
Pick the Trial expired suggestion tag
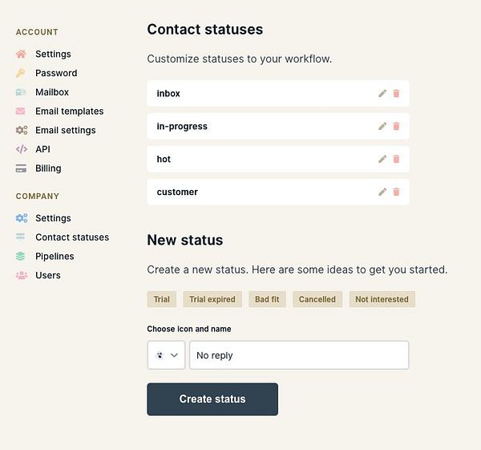coord(212,299)
